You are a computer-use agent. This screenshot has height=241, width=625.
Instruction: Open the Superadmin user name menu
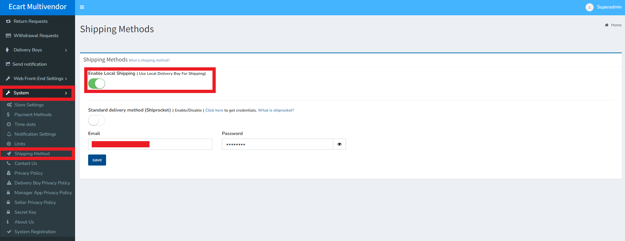609,7
